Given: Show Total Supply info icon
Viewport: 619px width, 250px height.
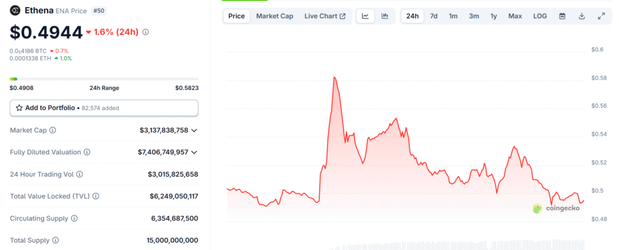Looking at the screenshot, I should click(x=56, y=240).
